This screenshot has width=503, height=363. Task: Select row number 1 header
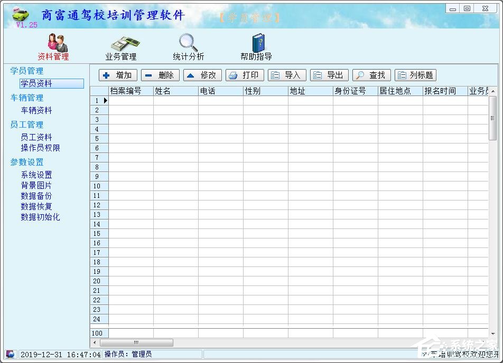click(x=99, y=101)
